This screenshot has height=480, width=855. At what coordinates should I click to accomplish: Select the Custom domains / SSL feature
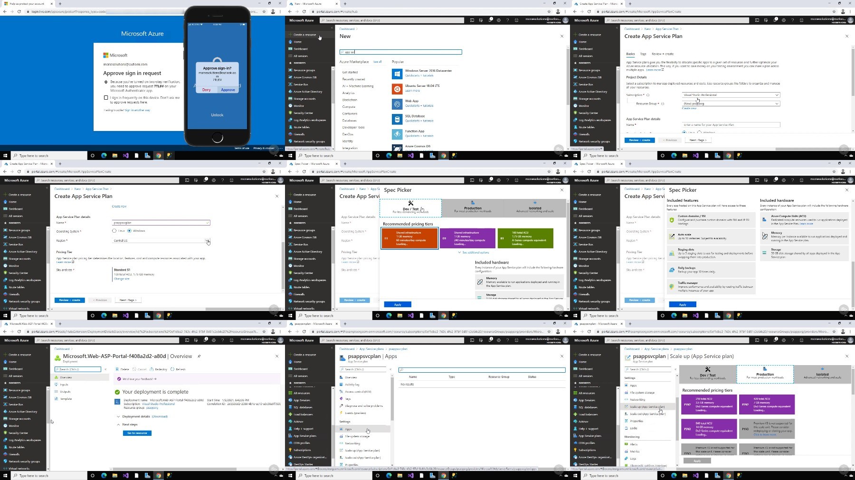click(711, 220)
